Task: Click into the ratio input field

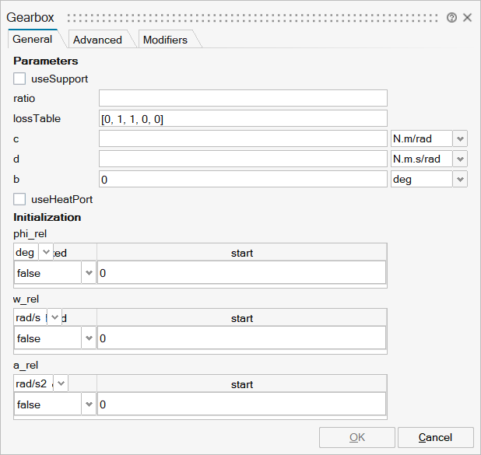Action: click(243, 98)
